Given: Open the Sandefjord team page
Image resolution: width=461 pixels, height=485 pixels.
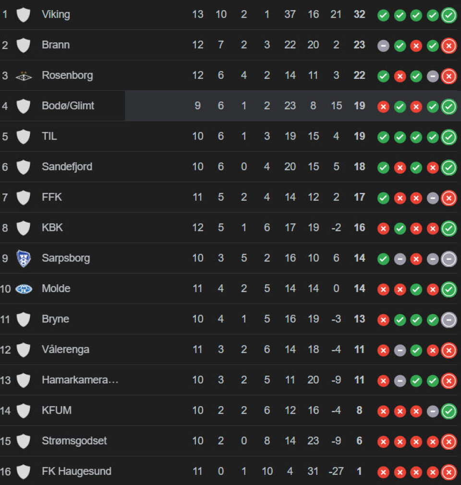Looking at the screenshot, I should pyautogui.click(x=67, y=166).
